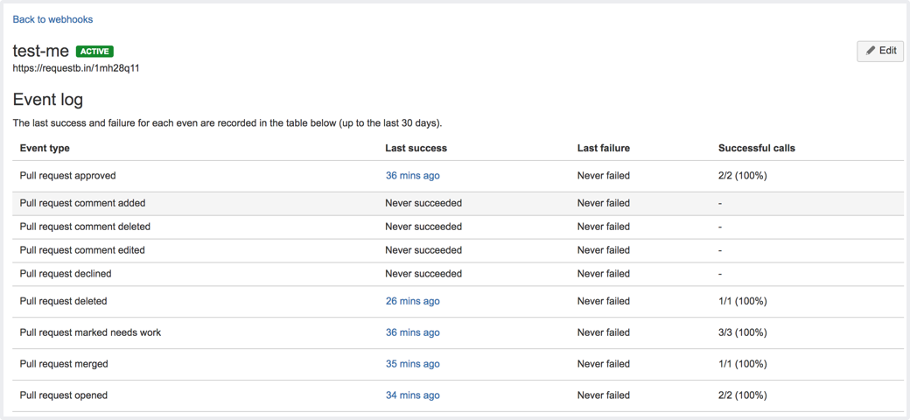
Task: Open 35 mins ago link for merged event
Action: pyautogui.click(x=413, y=364)
